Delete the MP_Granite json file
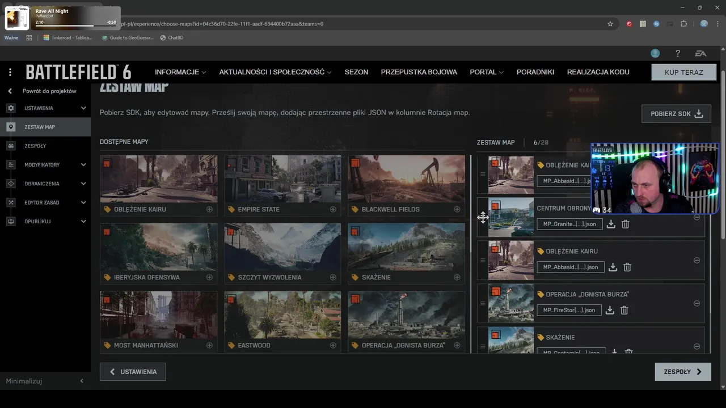Screen dimensions: 726x408 tap(625, 224)
